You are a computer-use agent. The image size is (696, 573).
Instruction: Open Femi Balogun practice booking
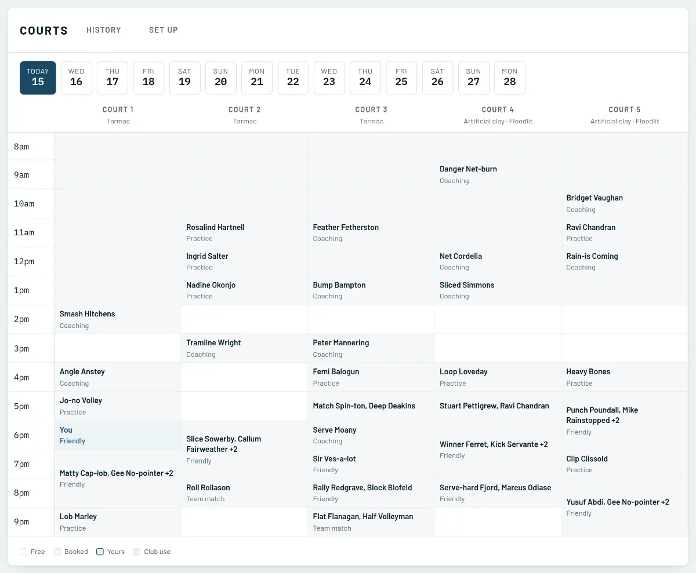(x=371, y=377)
